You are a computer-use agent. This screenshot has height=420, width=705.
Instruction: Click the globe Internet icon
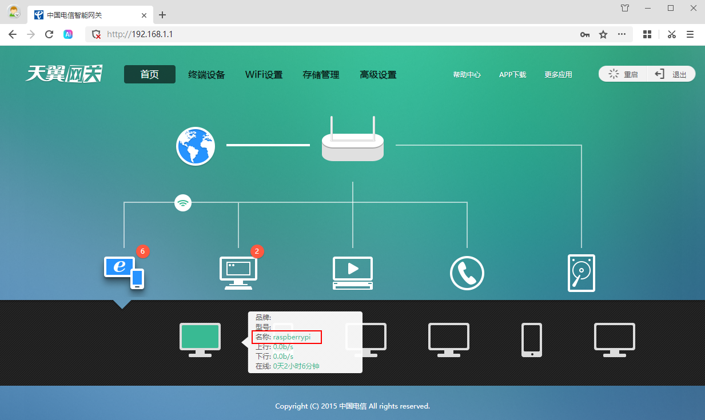coord(196,146)
